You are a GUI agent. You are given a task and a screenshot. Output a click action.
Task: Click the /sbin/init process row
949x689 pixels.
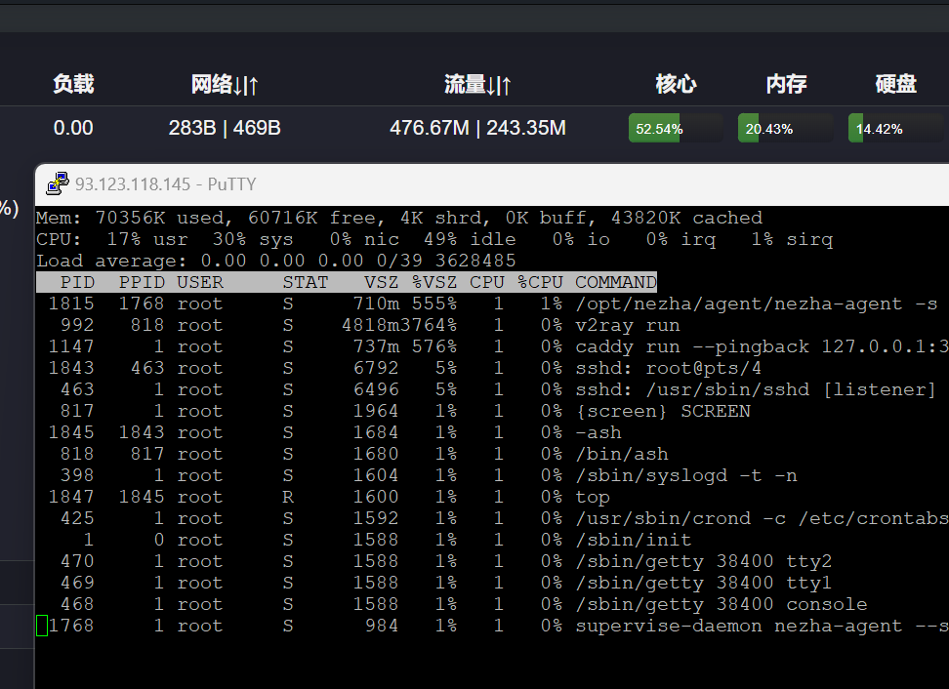coord(492,541)
